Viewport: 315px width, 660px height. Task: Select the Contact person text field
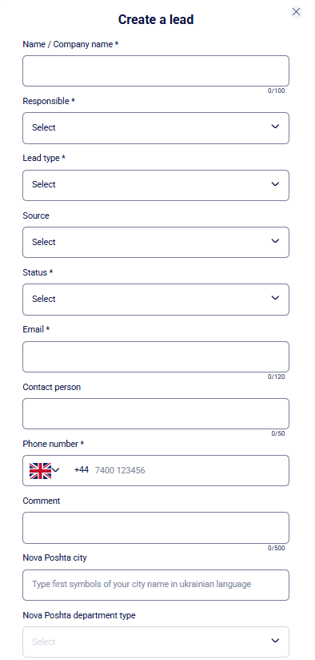(x=156, y=414)
